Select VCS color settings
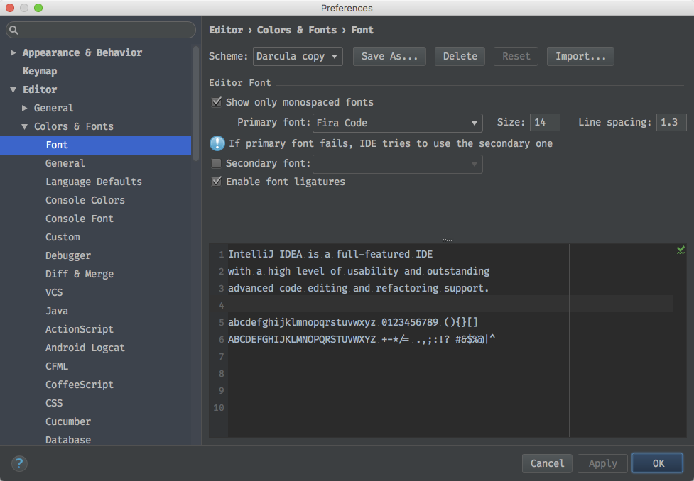This screenshot has width=694, height=481. pyautogui.click(x=54, y=292)
